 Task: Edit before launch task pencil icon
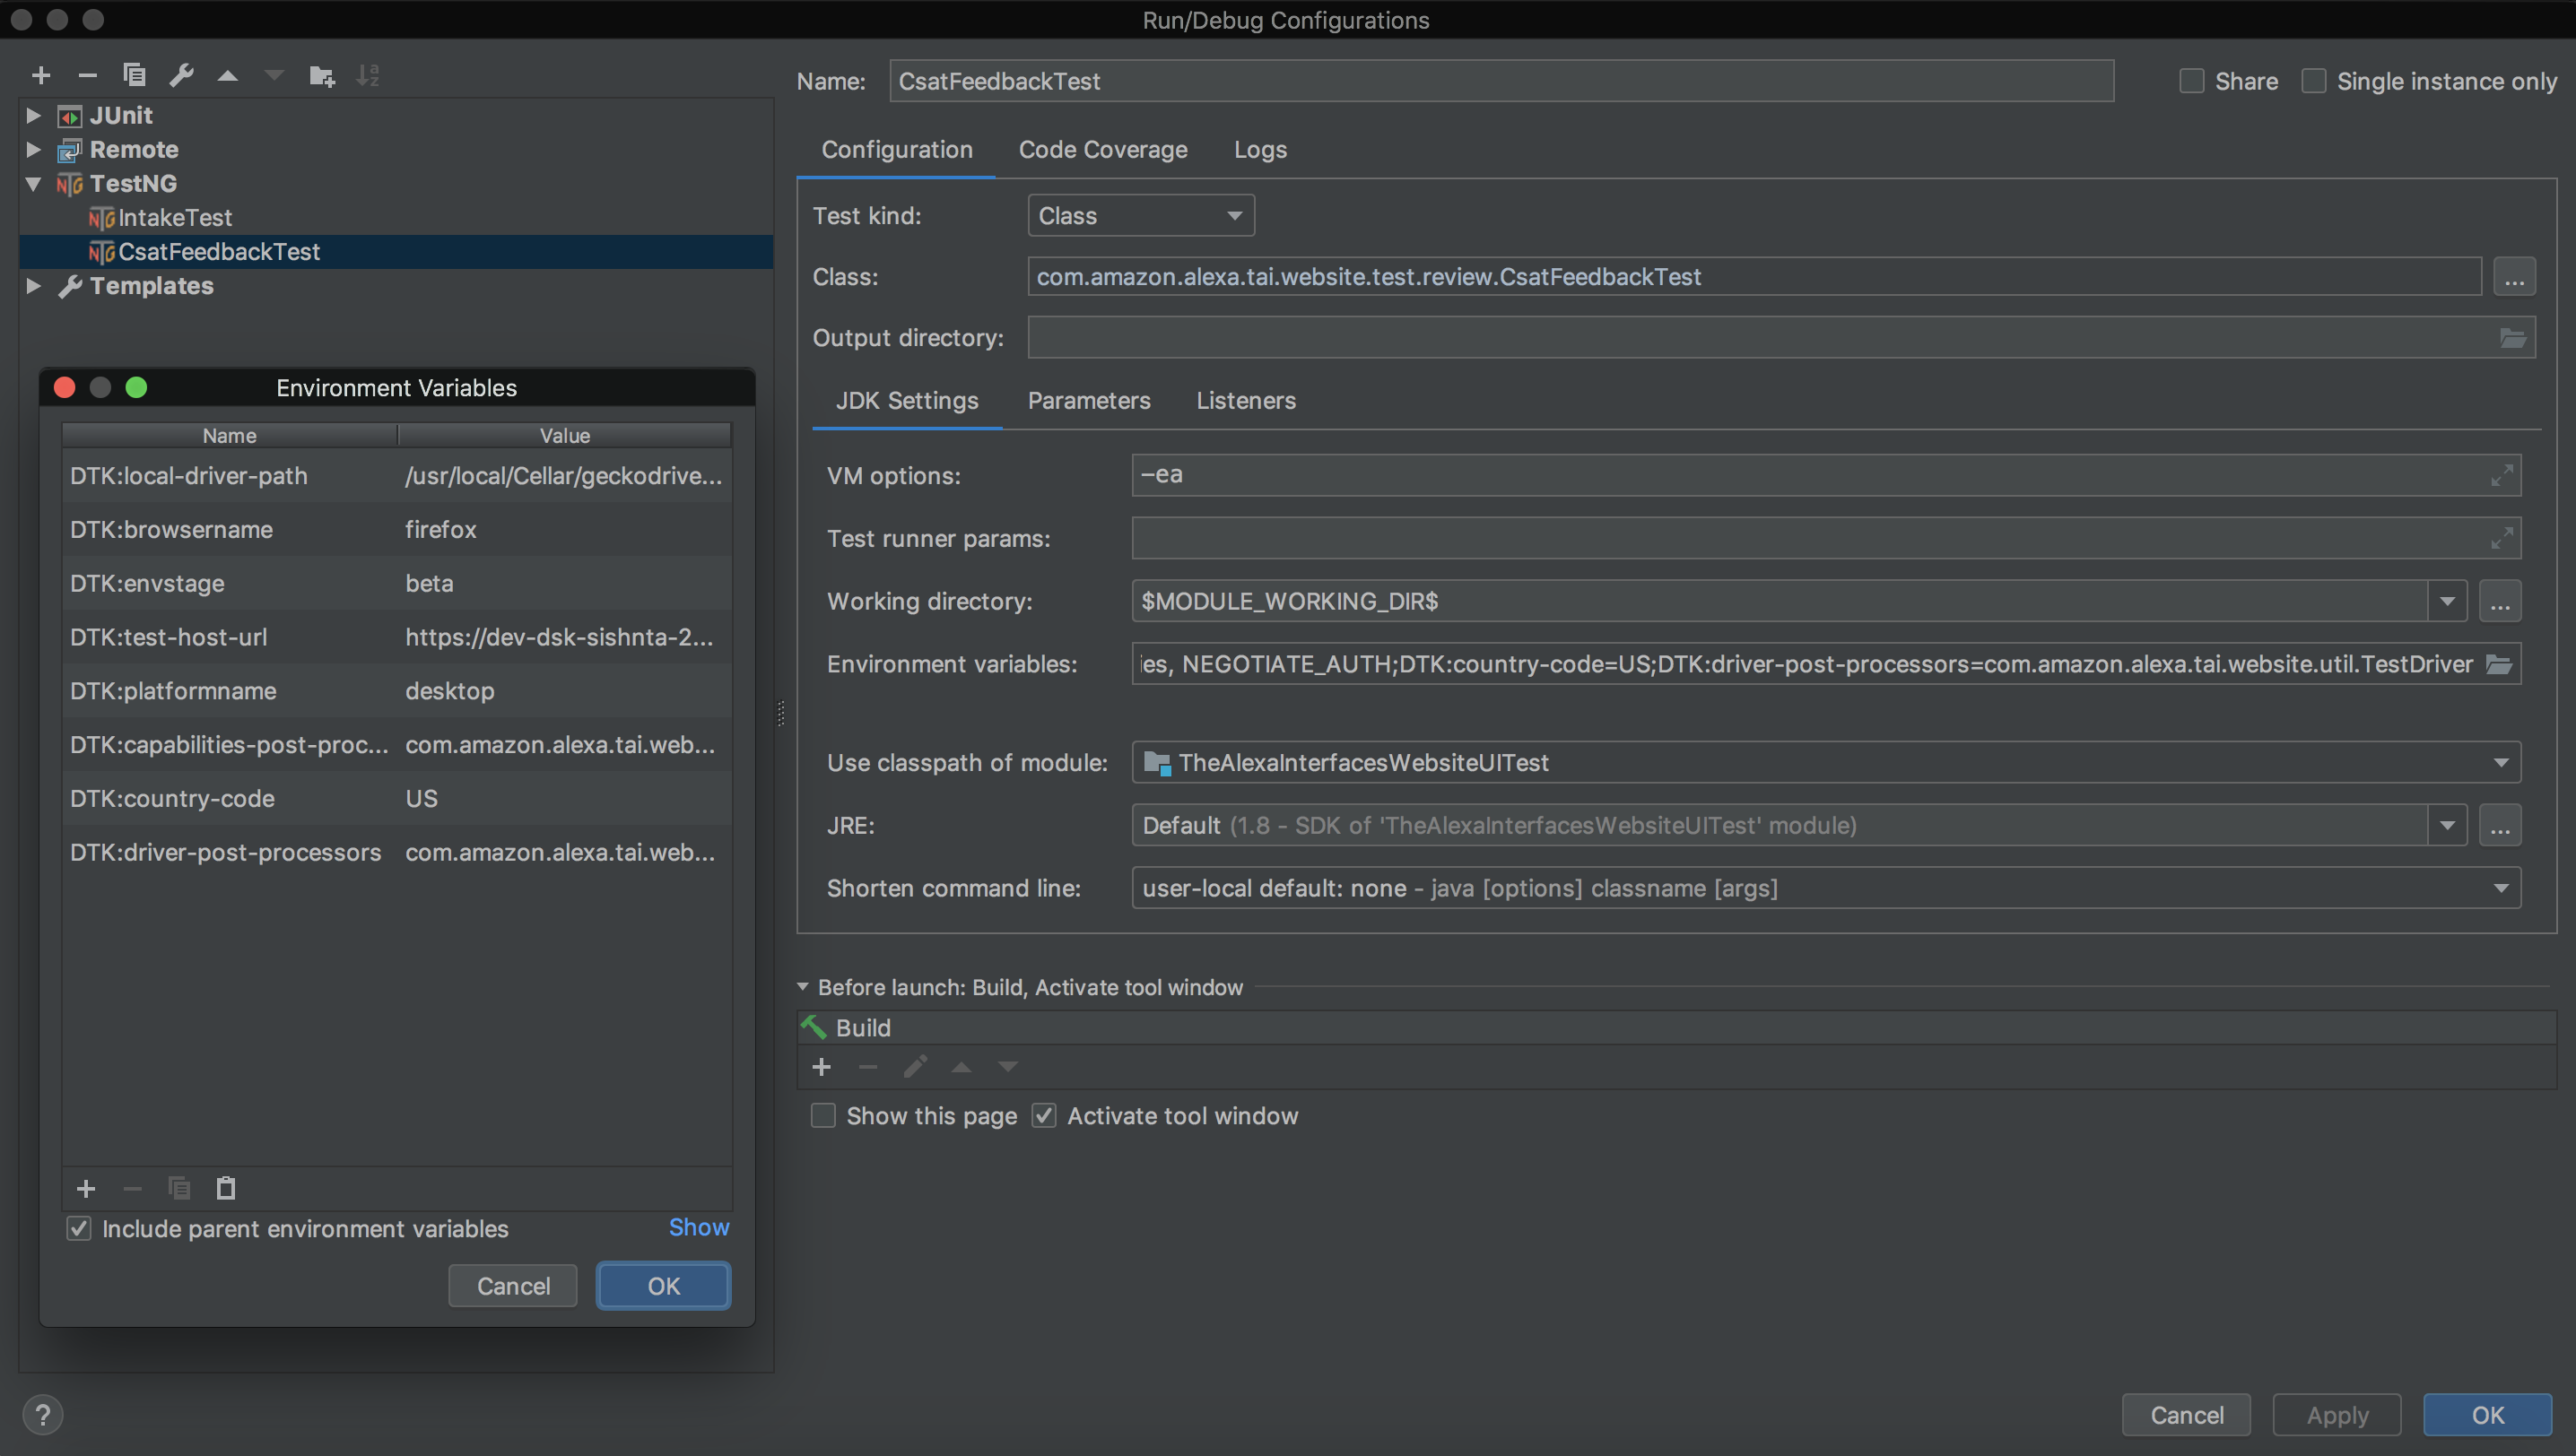tap(914, 1067)
